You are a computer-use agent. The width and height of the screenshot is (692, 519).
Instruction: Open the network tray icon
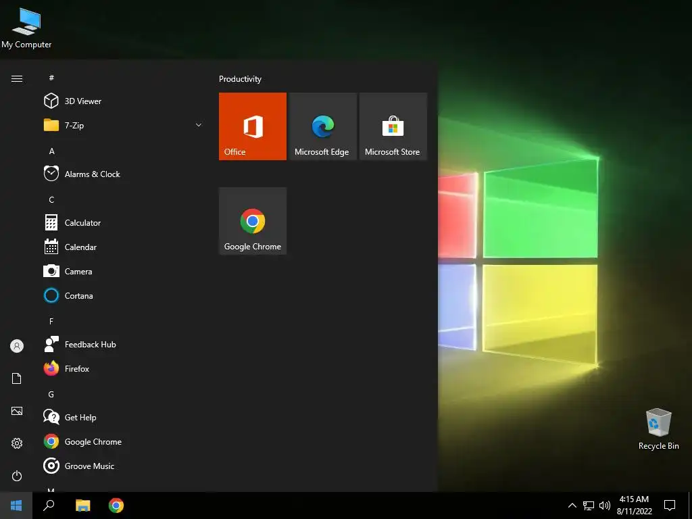click(x=589, y=505)
